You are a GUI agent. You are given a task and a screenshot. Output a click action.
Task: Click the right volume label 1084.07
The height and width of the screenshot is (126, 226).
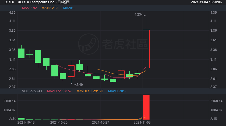[216, 110]
